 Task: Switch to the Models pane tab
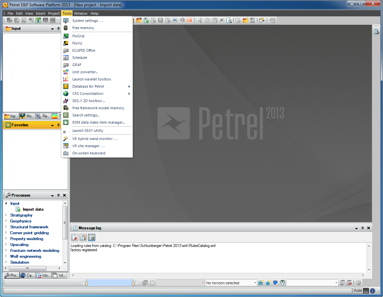tap(27, 116)
